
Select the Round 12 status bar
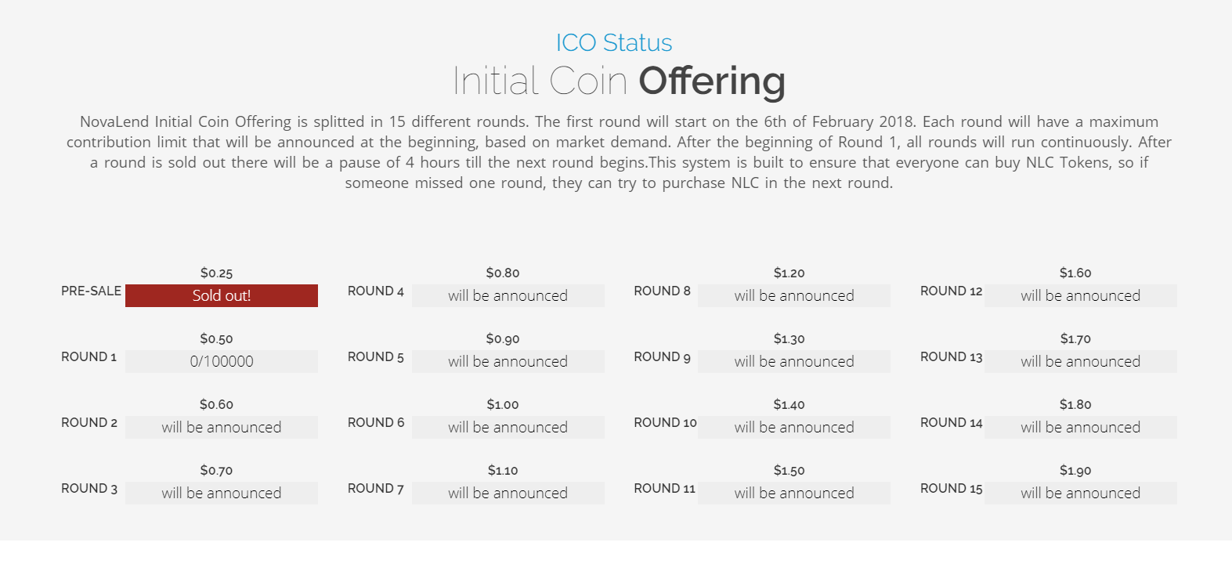point(1081,295)
